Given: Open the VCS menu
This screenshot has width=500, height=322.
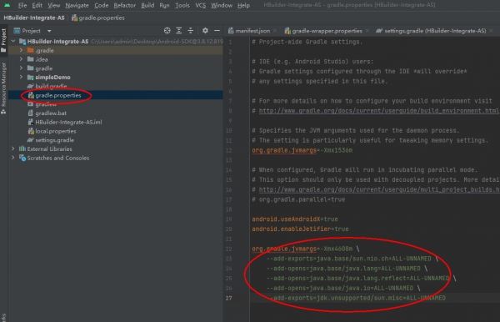Looking at the screenshot, I should click(200, 6).
